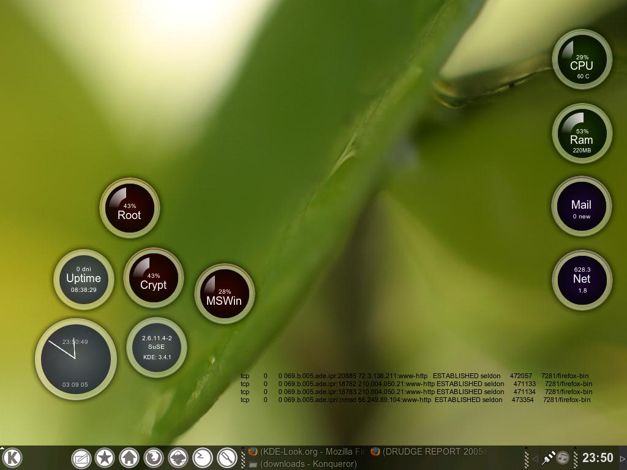Click the music player tray icon
This screenshot has height=470, width=627.
[563, 458]
